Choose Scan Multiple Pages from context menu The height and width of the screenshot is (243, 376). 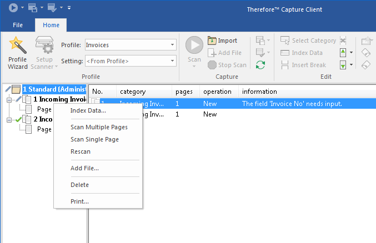98,127
